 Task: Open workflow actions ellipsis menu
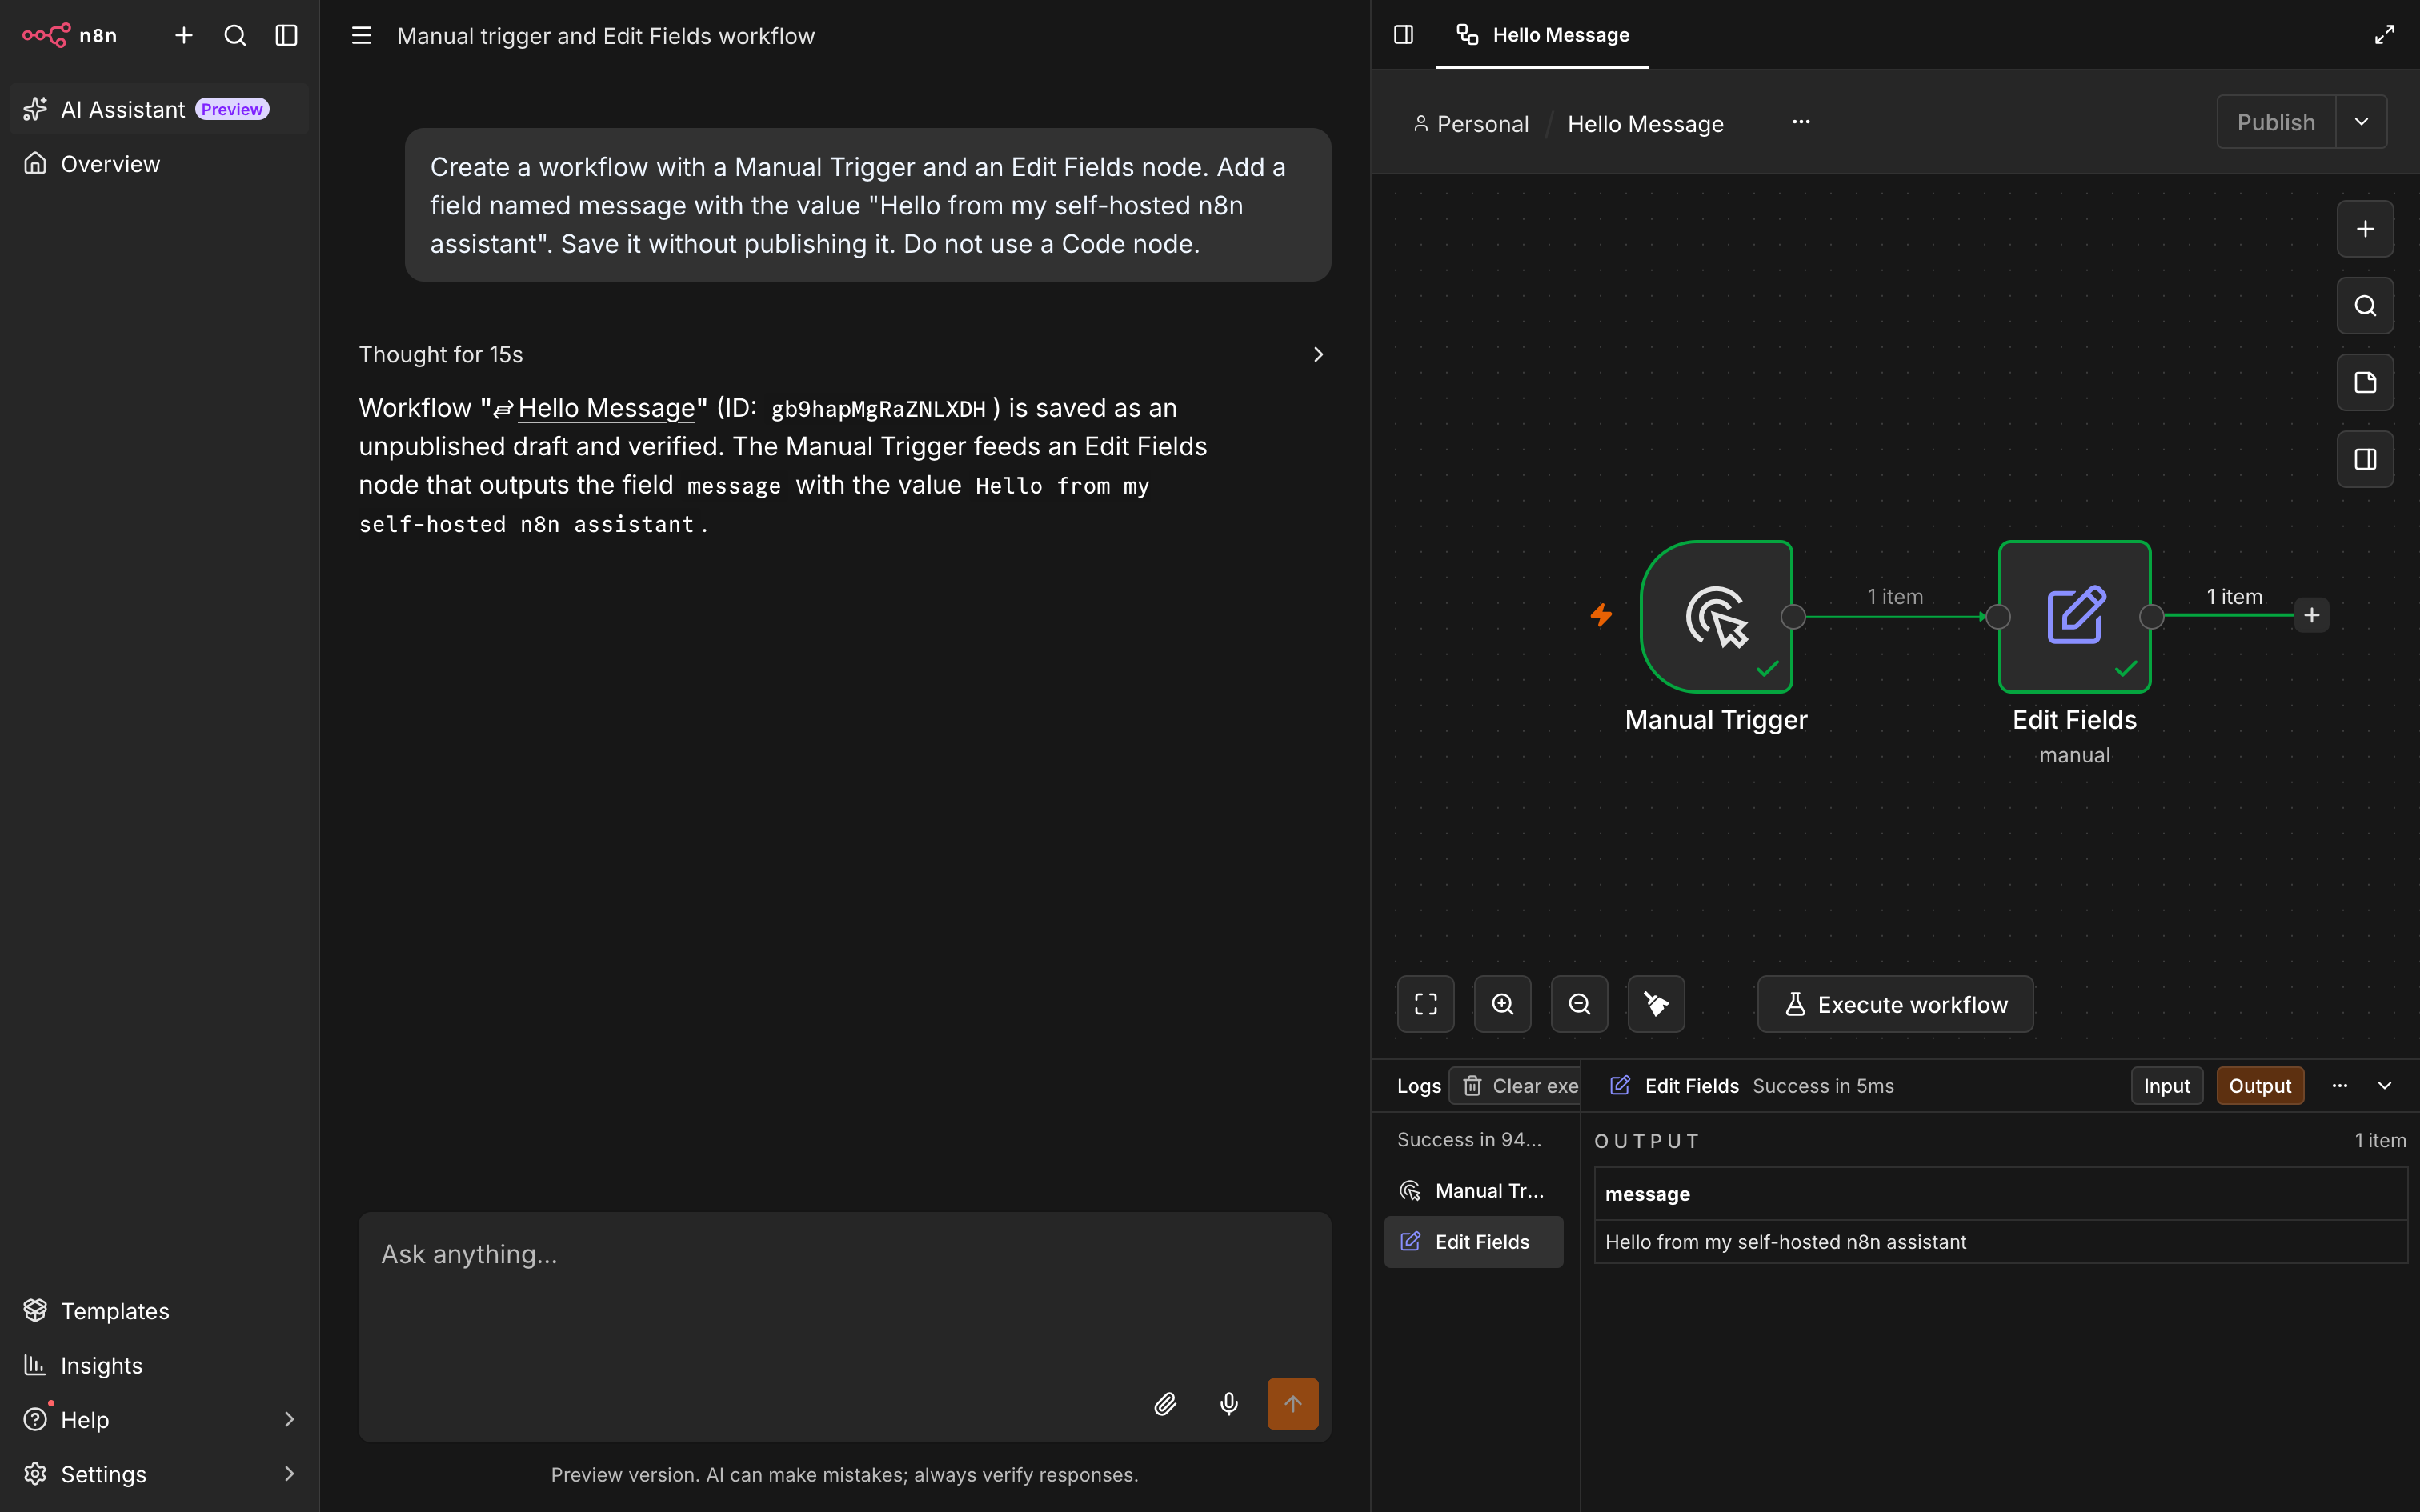tap(1801, 122)
